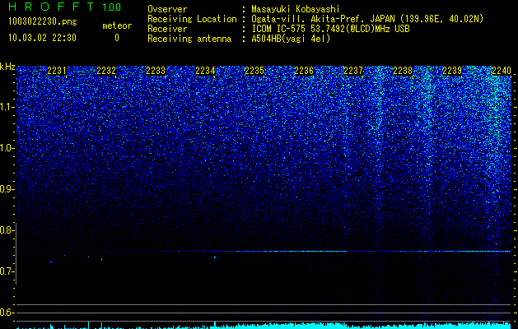Screen dimensions: 518x329
Task: Click time marker 2239
Action: 452,71
